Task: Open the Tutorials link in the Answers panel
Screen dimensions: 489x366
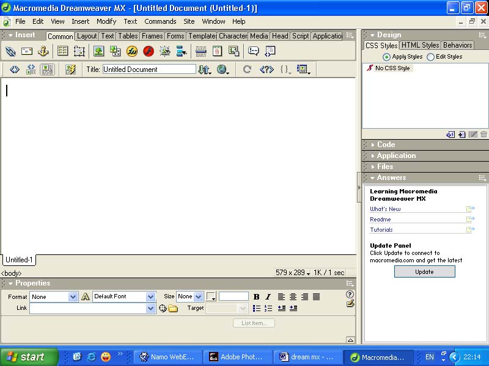Action: point(380,230)
